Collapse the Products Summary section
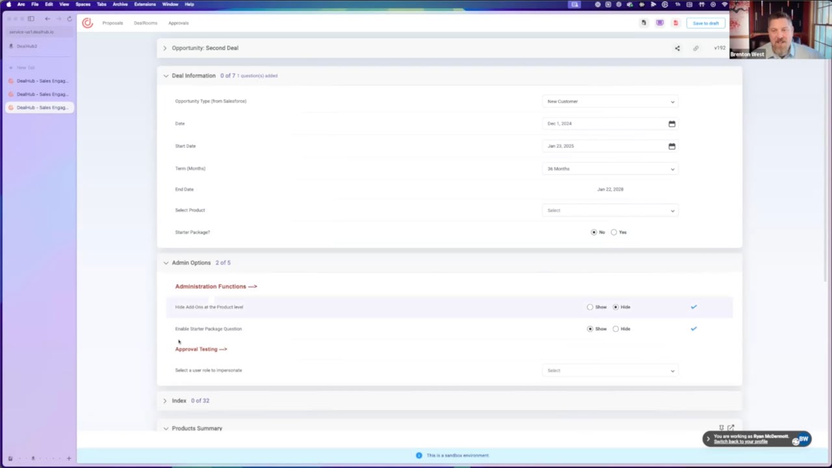Image resolution: width=832 pixels, height=468 pixels. (166, 428)
